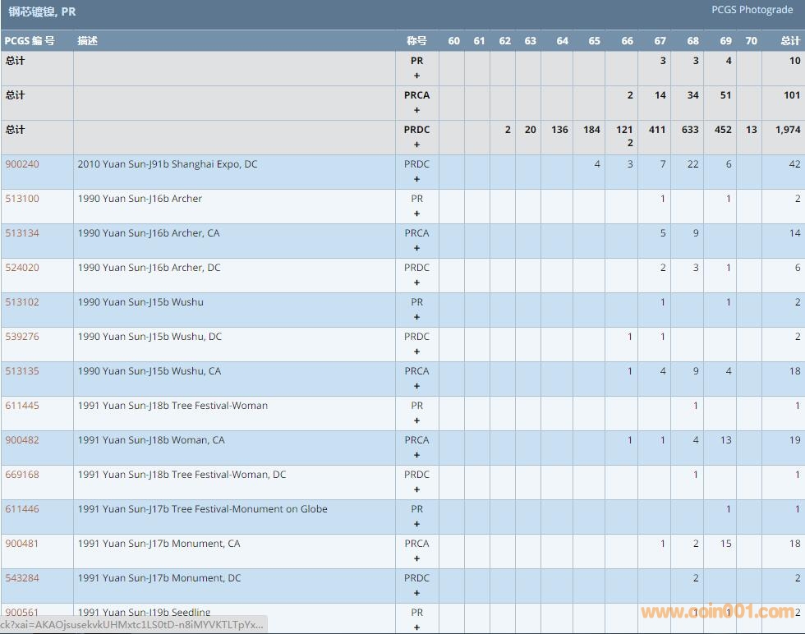The height and width of the screenshot is (634, 805).
Task: Expand plus for Tree Festival-Woman PR row
Action: (416, 420)
